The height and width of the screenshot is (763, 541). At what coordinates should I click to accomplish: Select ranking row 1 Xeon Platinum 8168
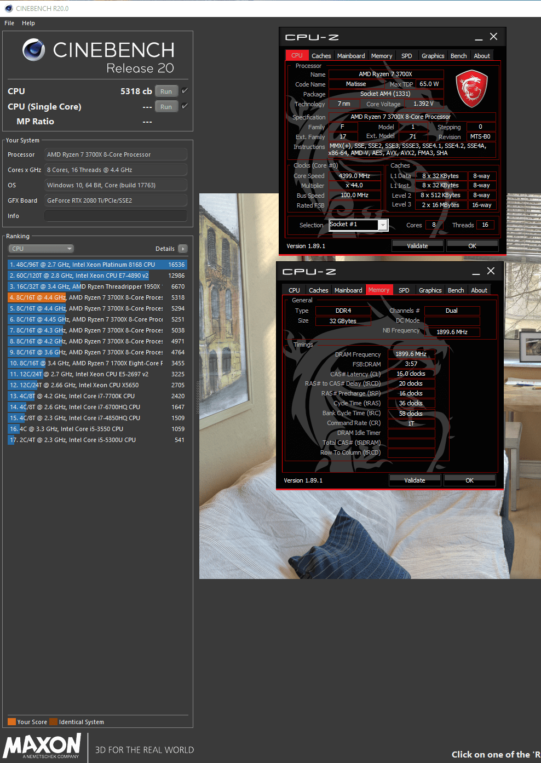97,265
